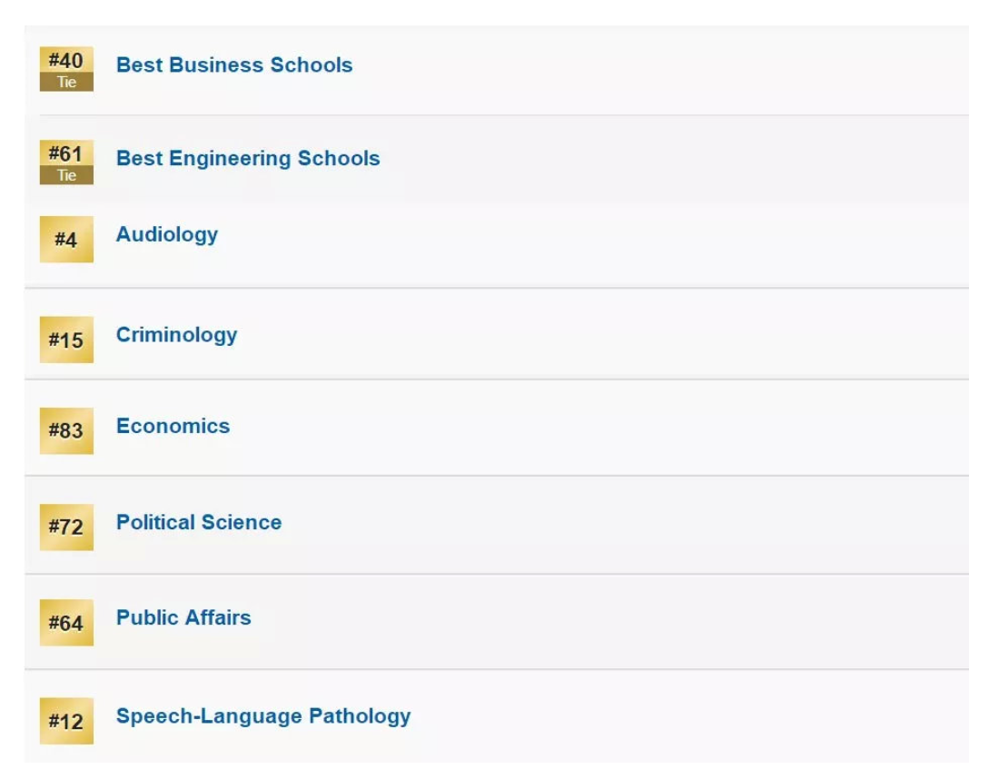Click the #12 gold rank badge
This screenshot has width=999, height=769.
(66, 721)
